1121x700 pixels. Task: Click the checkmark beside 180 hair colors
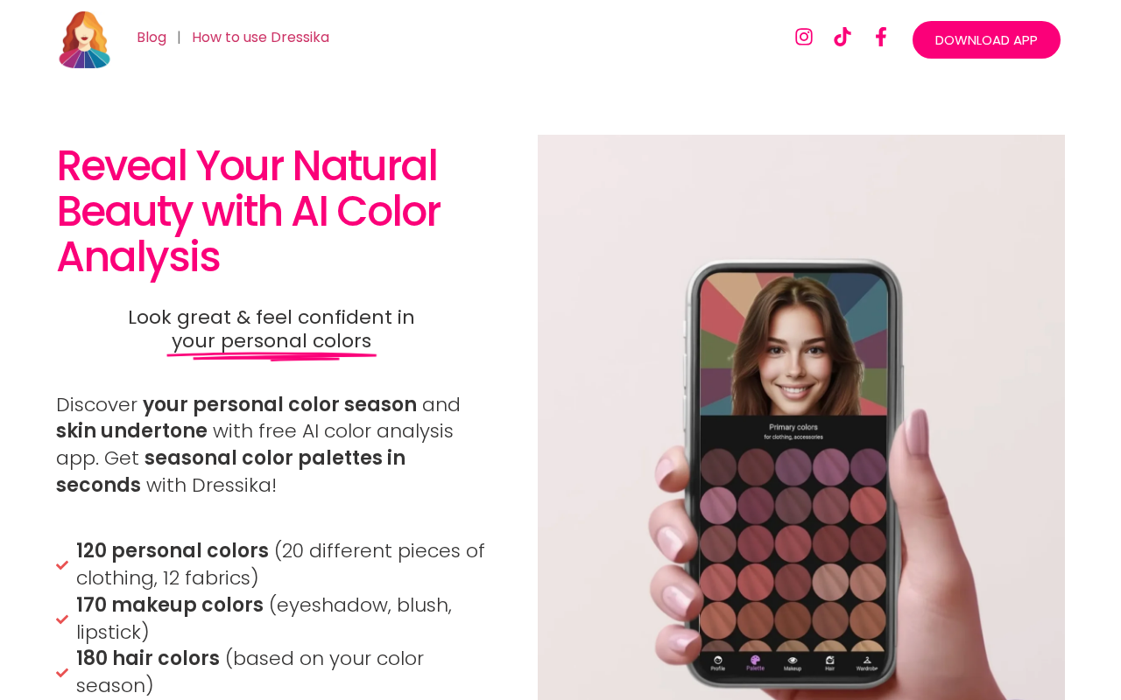coord(62,673)
